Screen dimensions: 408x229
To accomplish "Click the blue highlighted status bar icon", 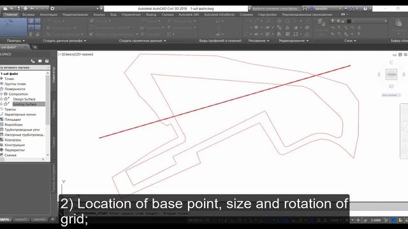I will click(393, 220).
